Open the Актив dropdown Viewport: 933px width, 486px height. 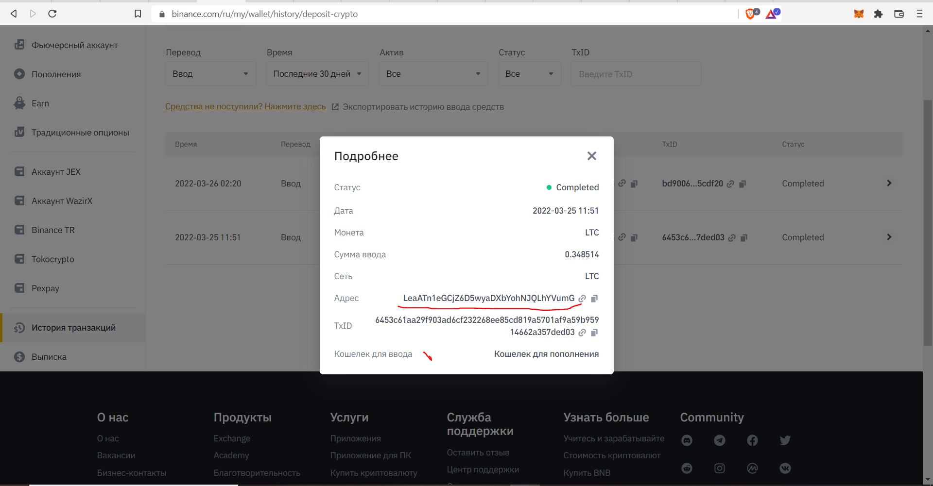coord(433,74)
